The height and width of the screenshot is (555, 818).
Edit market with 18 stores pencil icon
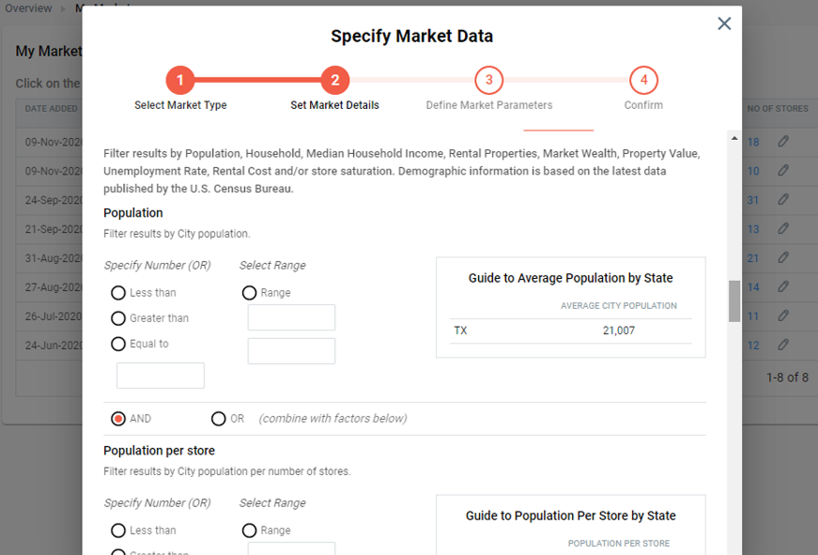pos(783,142)
